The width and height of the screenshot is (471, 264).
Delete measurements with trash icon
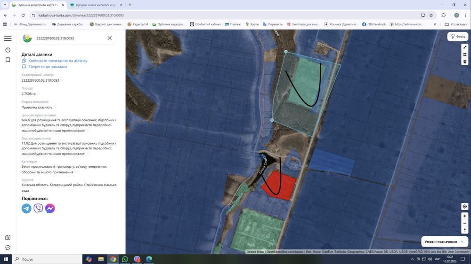click(x=465, y=62)
